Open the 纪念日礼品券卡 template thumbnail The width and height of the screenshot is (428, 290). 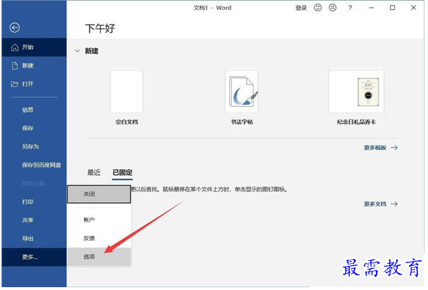tap(356, 92)
